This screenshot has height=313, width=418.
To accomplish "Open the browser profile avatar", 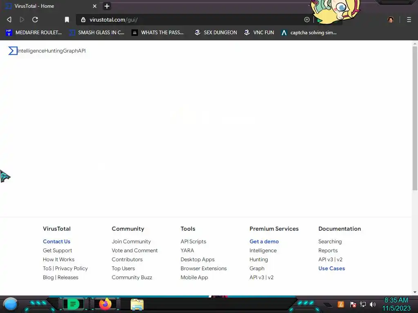I will [391, 20].
